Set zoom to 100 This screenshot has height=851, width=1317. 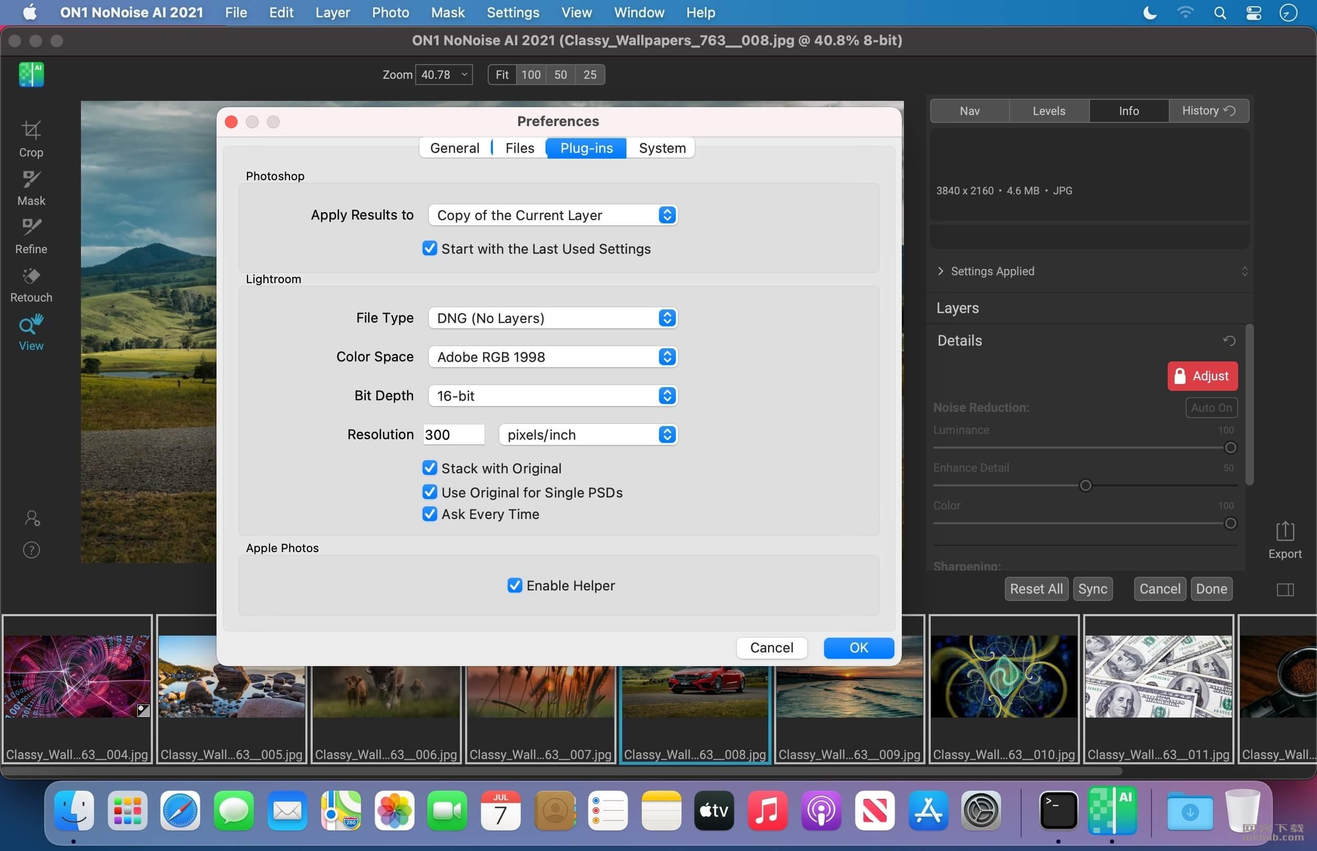[x=531, y=75]
